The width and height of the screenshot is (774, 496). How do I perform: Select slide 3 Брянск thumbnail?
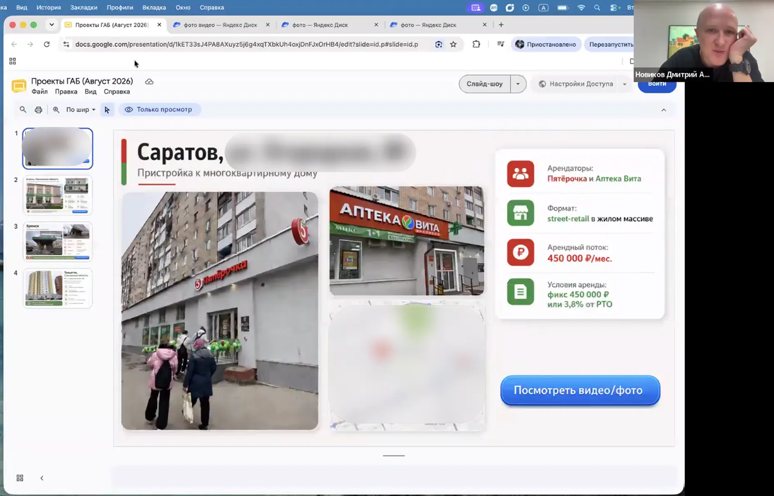(57, 242)
